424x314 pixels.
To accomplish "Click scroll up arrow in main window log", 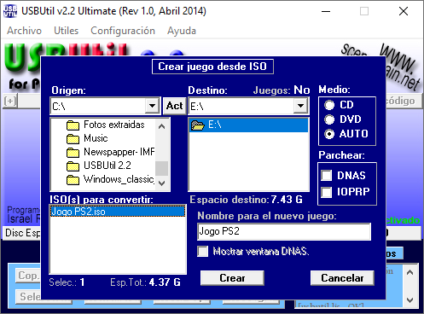I will click(x=409, y=272).
